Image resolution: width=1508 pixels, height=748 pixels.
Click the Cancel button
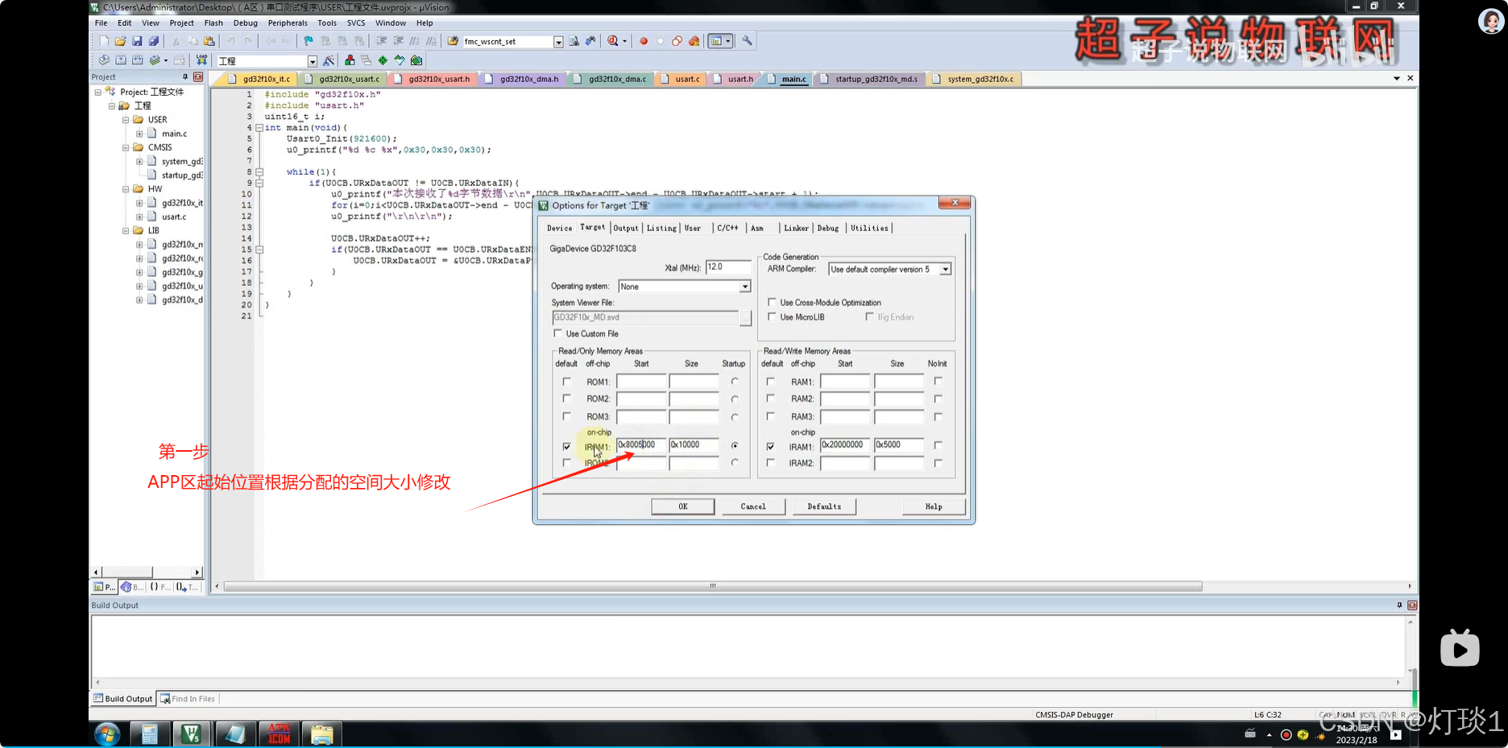point(753,506)
